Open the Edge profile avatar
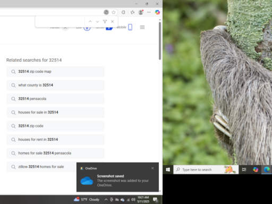The width and height of the screenshot is (272, 204). [141, 12]
